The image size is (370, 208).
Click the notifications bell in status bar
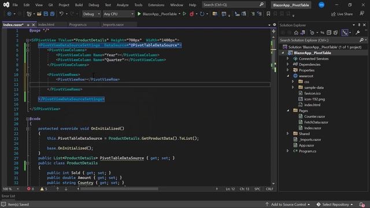362,205
